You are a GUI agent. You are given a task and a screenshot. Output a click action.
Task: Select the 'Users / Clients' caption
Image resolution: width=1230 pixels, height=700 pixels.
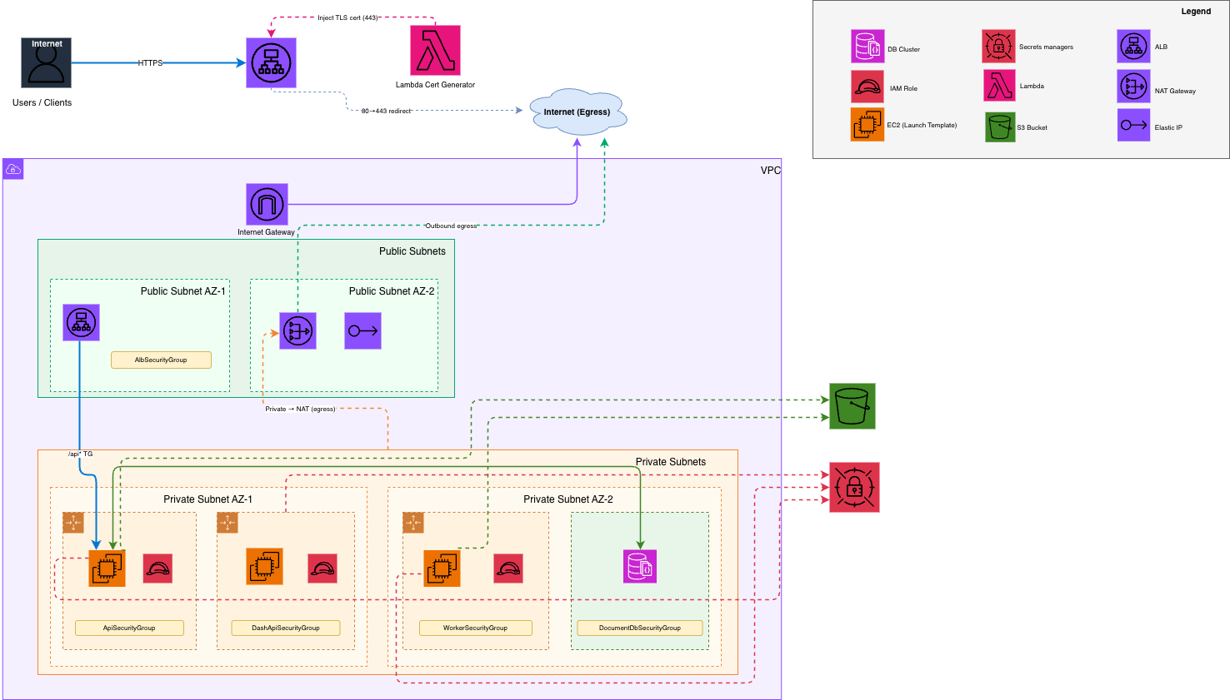(x=42, y=103)
